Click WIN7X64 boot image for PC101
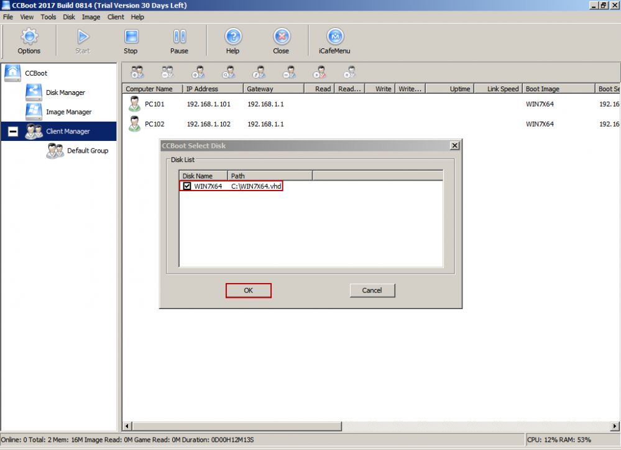The width and height of the screenshot is (621, 450). click(x=540, y=104)
